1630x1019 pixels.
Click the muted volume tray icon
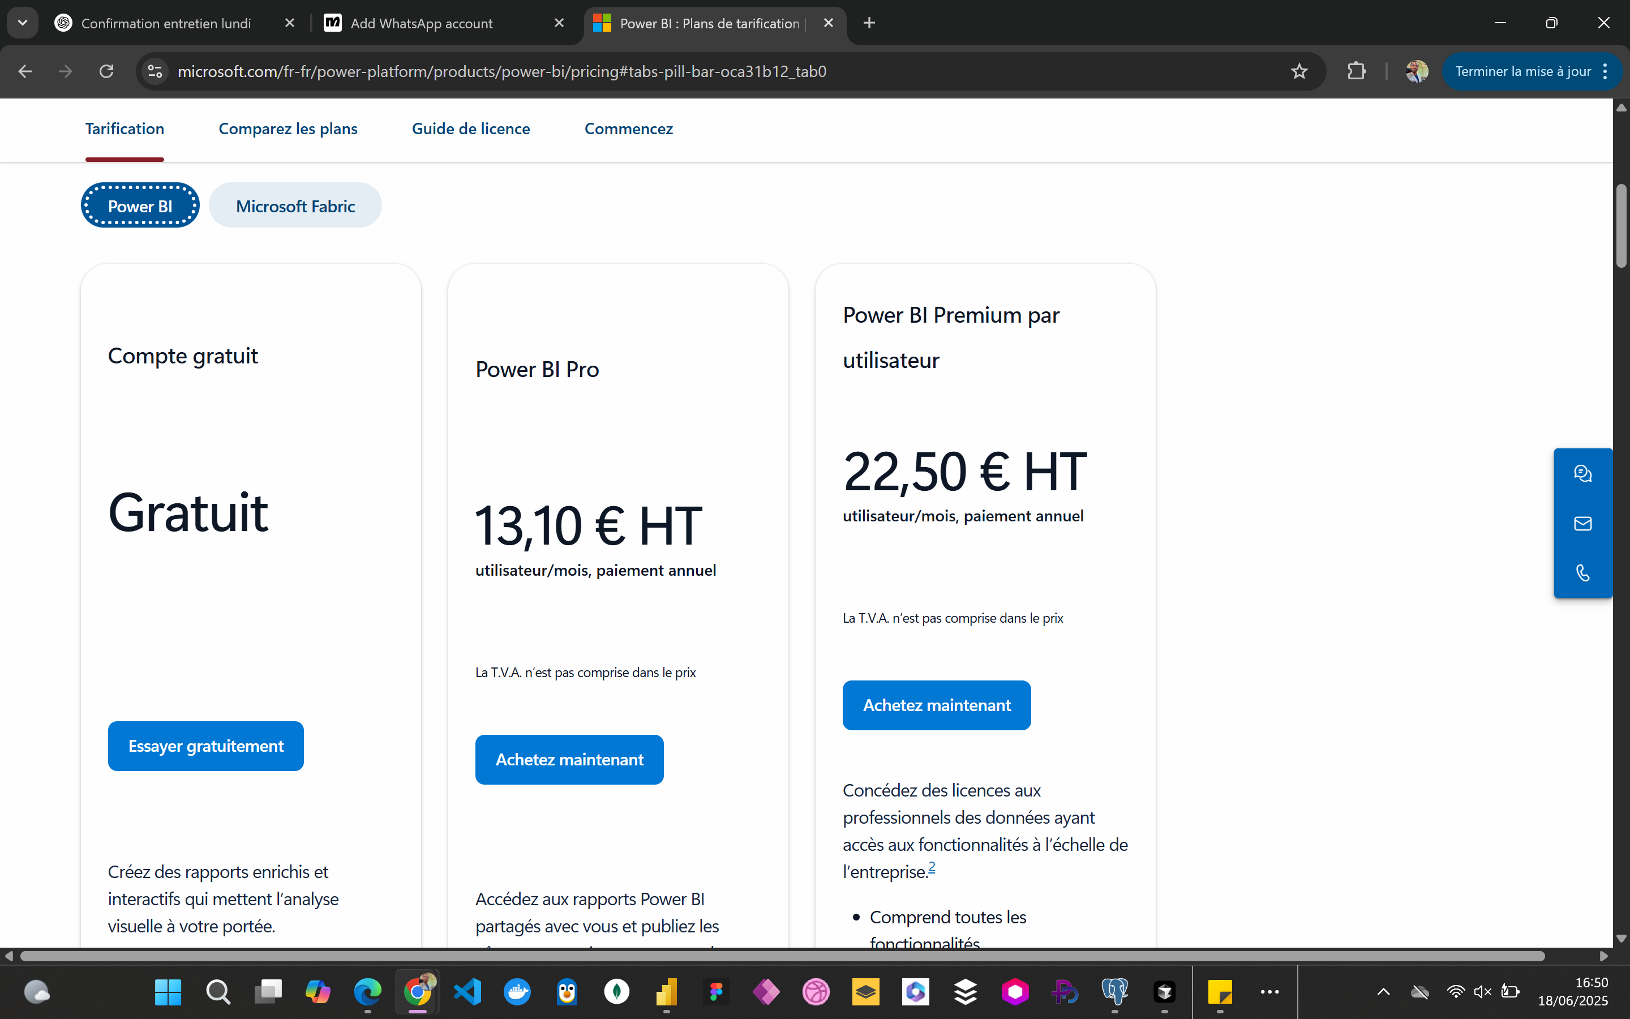click(x=1482, y=991)
